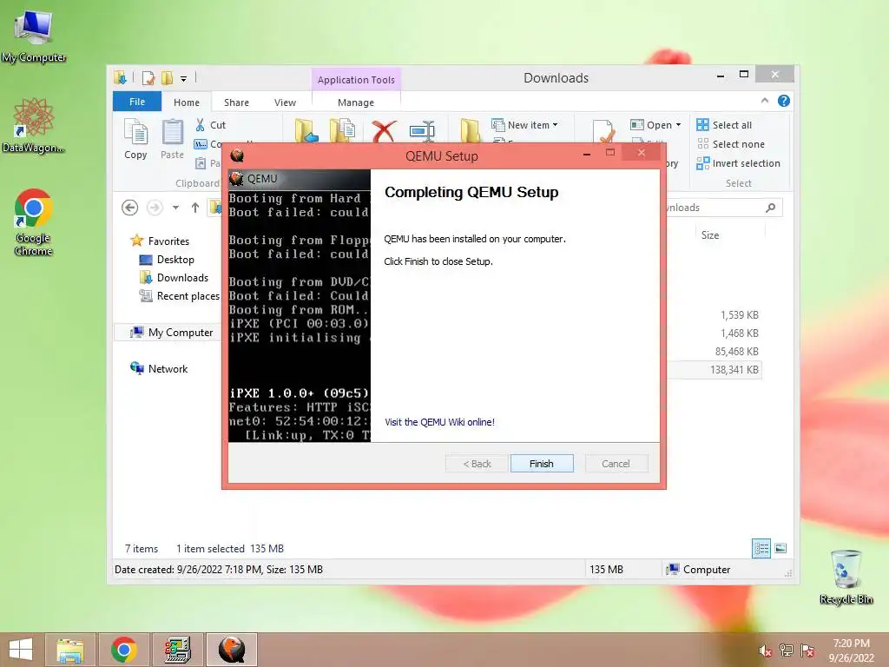Collapse the ribbon with the chevron
This screenshot has width=889, height=667.
click(x=765, y=101)
